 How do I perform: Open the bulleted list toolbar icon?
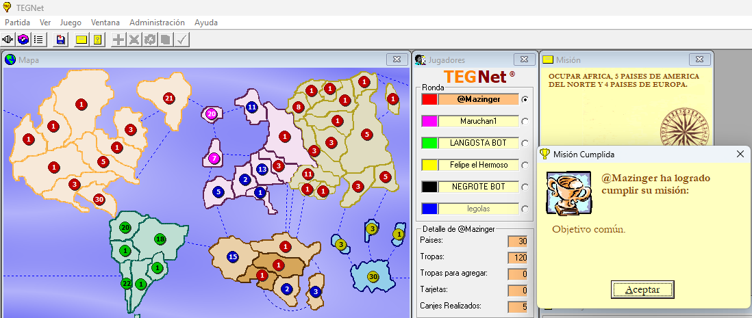point(39,40)
